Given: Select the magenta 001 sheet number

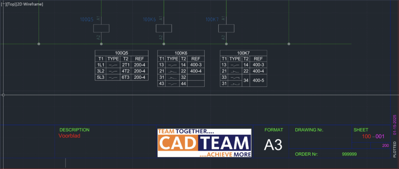Looking at the screenshot, I should [380, 137].
